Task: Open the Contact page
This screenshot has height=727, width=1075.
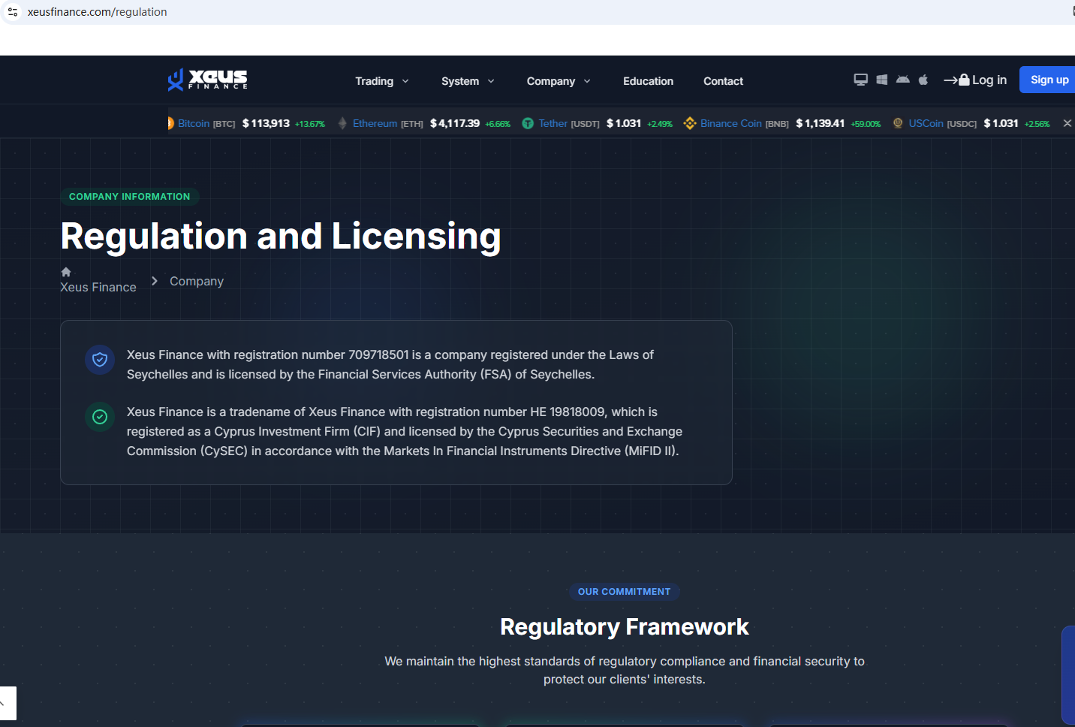Action: (x=723, y=81)
